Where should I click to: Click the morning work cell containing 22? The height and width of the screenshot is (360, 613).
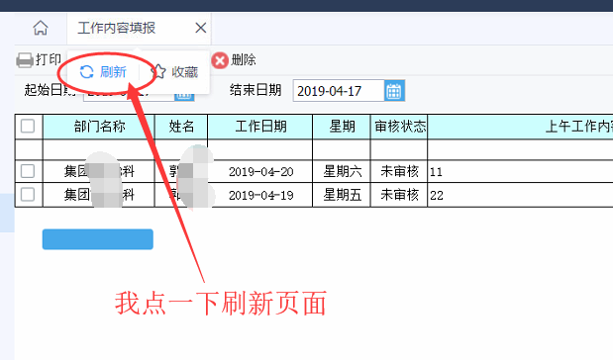pos(520,195)
